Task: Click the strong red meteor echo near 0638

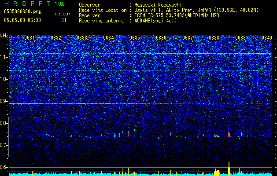Action: pyautogui.click(x=229, y=135)
